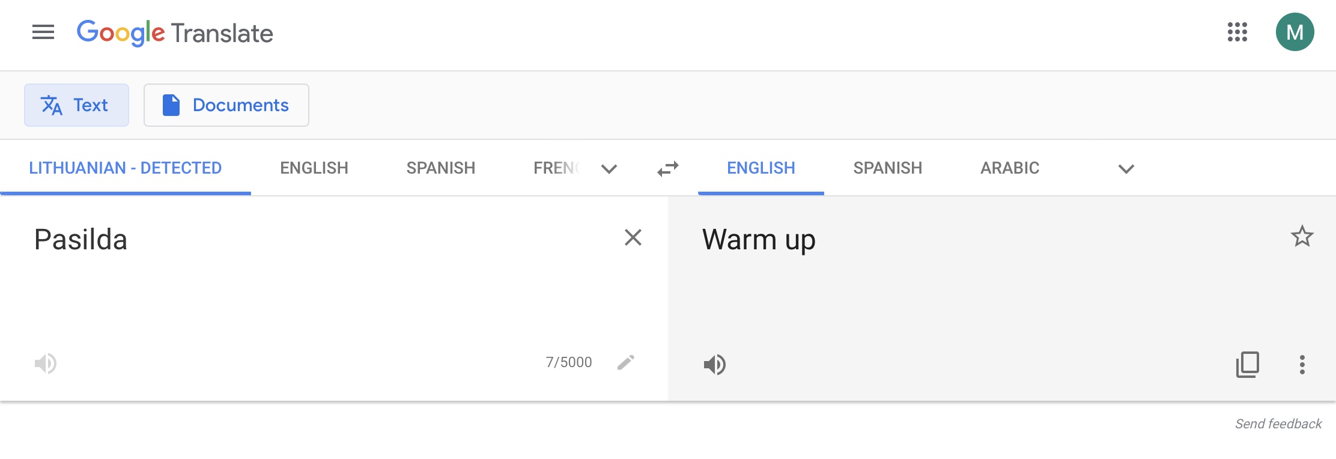Save translation with the star icon

1302,237
